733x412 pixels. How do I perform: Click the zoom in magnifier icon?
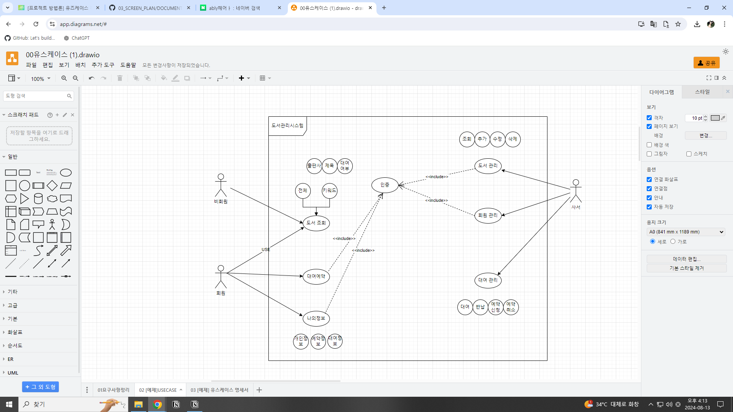coord(64,78)
